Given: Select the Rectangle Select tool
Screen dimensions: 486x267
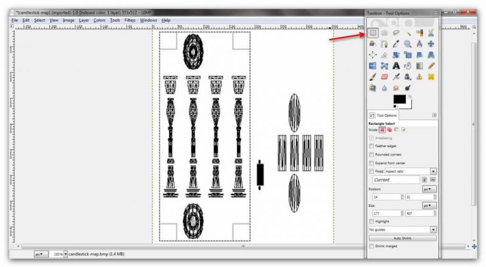Looking at the screenshot, I should [372, 33].
